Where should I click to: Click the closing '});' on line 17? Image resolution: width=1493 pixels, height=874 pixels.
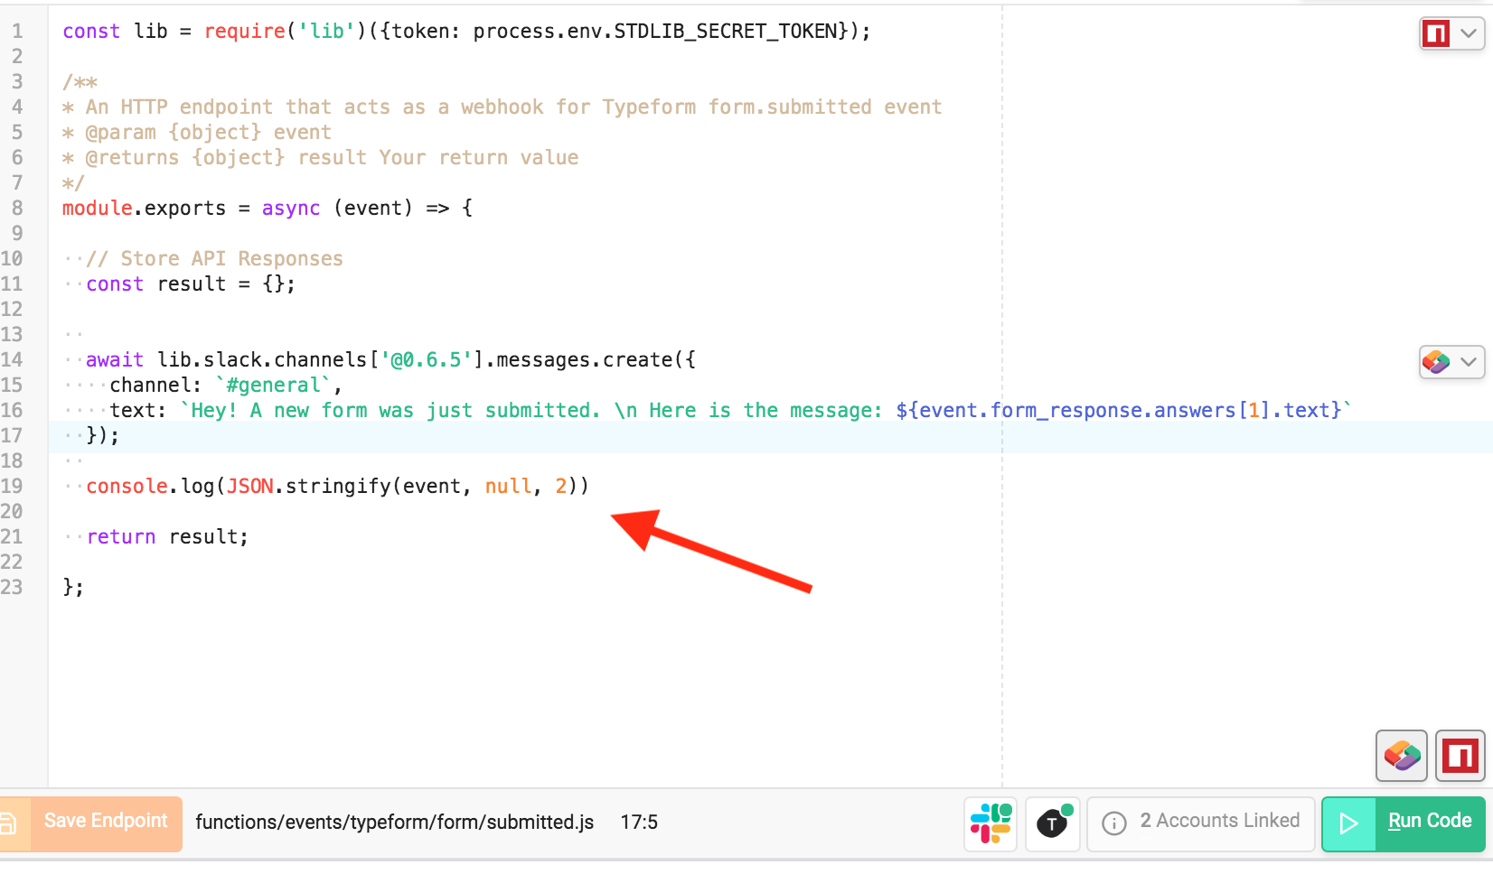click(x=102, y=435)
